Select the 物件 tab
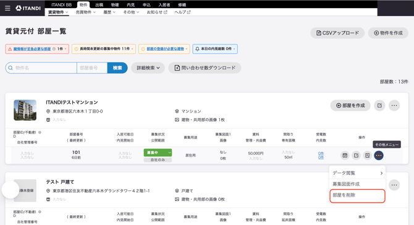Screen dimensions: 414x225 pyautogui.click(x=83, y=5)
